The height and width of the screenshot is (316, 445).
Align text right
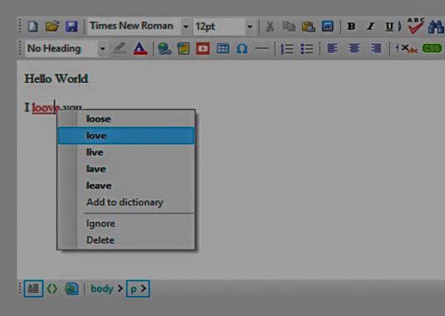tap(376, 48)
